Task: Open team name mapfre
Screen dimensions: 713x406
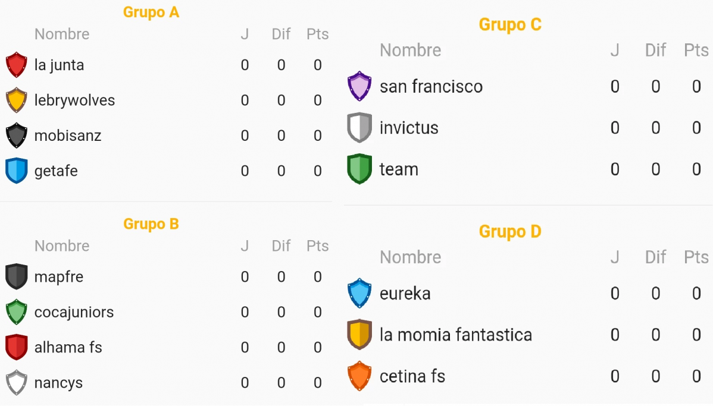Action: pos(59,276)
